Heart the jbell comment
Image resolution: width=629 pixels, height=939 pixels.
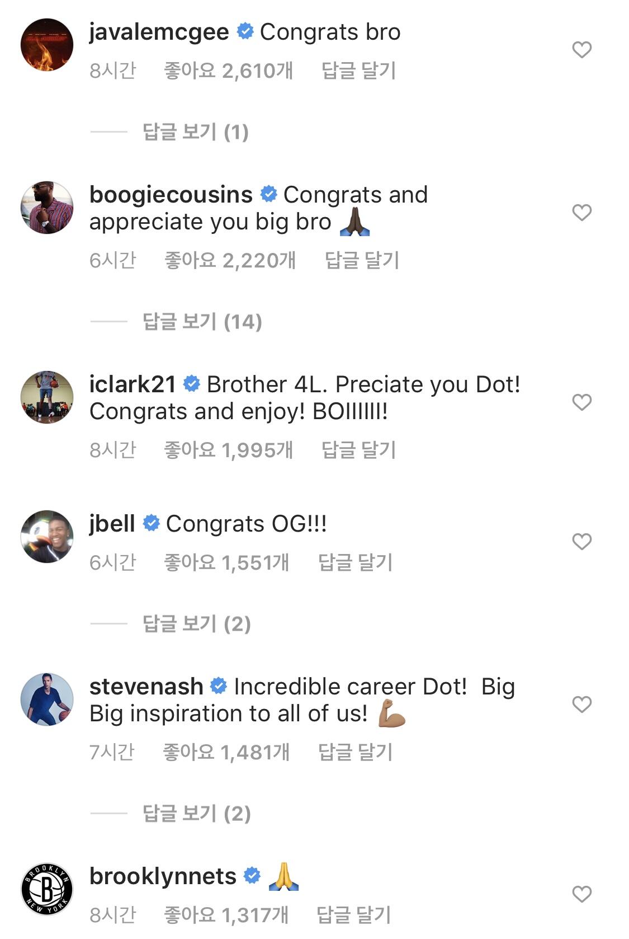click(x=581, y=541)
